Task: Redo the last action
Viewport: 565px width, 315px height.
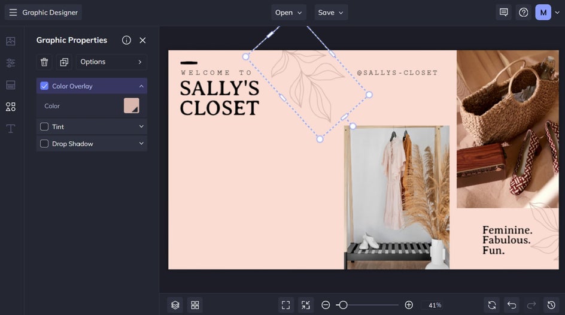Action: 531,305
